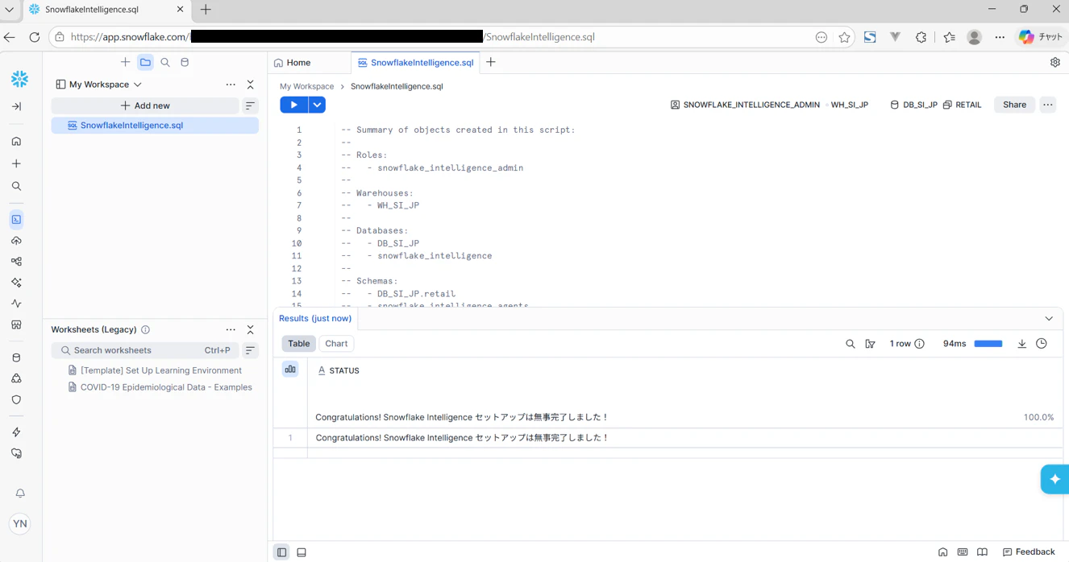
Task: Click the Create plus icon in the sidebar
Action: tap(16, 163)
